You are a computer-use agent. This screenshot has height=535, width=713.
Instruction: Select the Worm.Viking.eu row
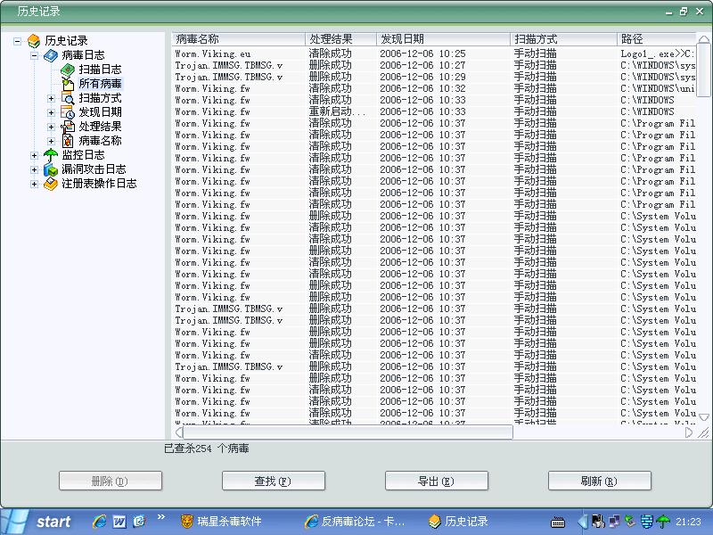tap(434, 53)
